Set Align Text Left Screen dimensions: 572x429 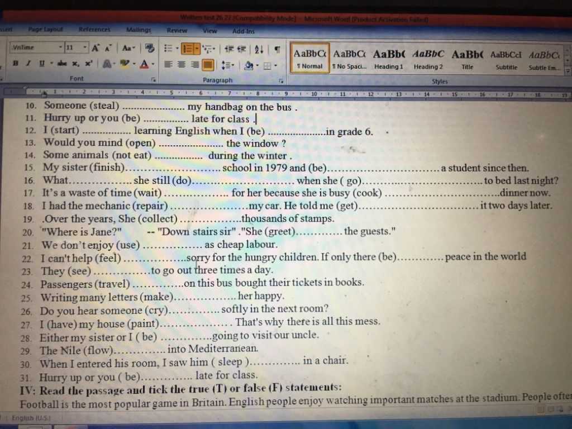point(168,65)
